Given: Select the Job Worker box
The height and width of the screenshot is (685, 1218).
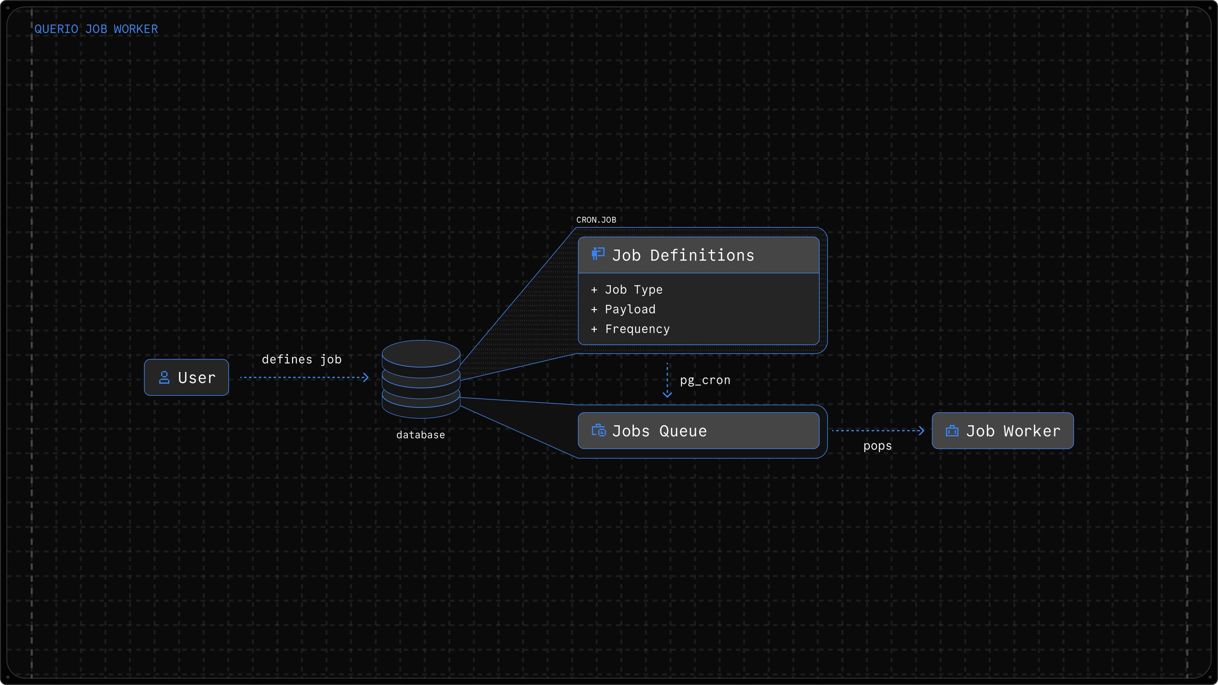Looking at the screenshot, I should pyautogui.click(x=1002, y=431).
